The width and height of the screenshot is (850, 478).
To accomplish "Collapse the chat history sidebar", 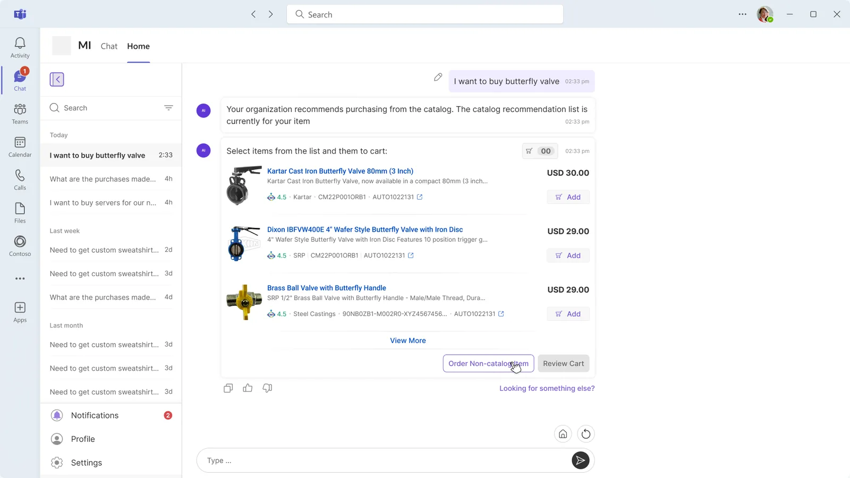I will pyautogui.click(x=57, y=80).
